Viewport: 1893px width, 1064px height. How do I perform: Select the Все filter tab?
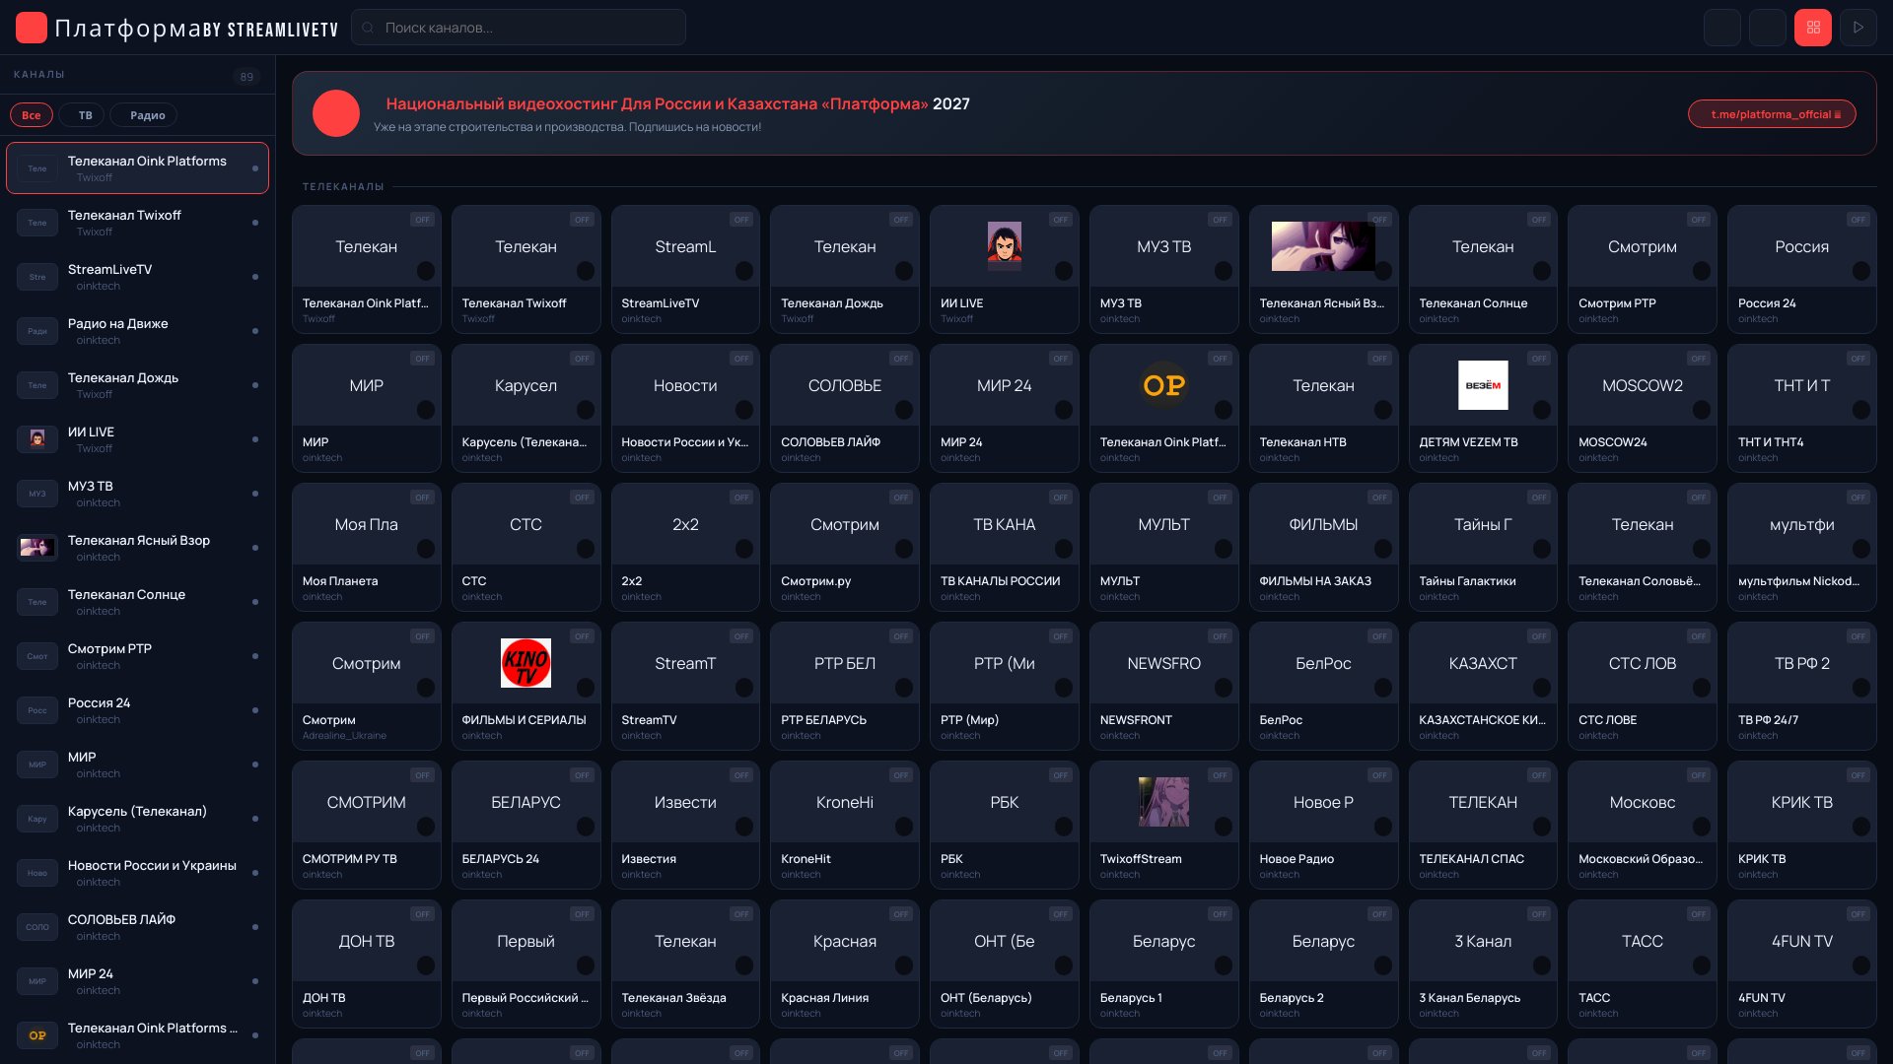pos(32,115)
